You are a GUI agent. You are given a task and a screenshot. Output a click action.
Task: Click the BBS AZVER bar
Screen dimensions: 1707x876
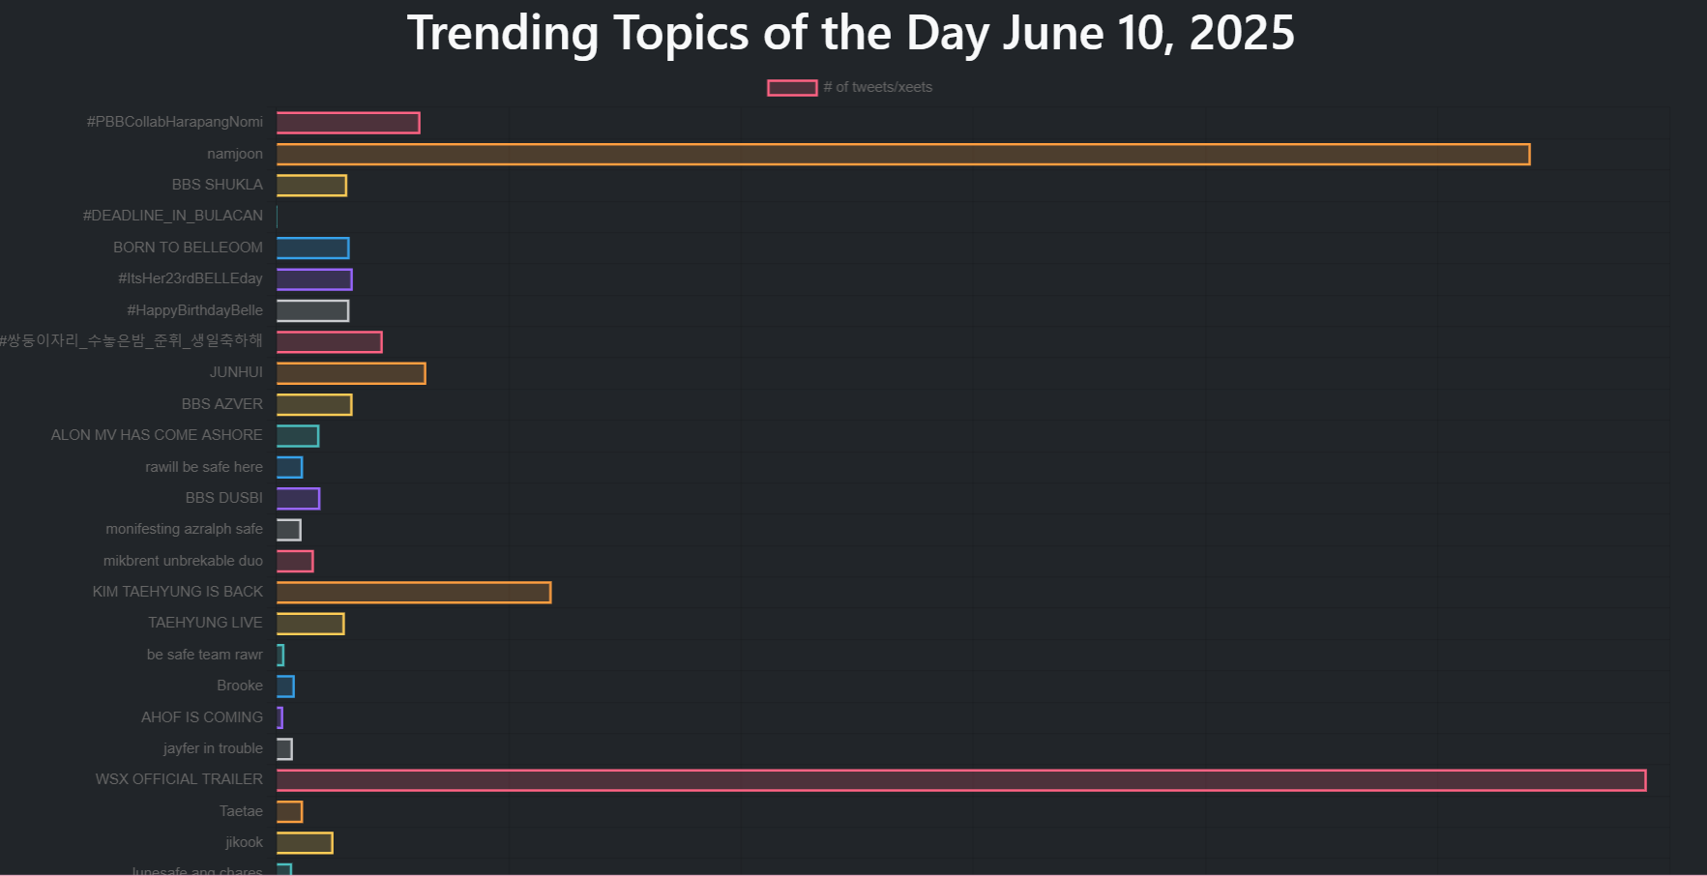click(314, 404)
